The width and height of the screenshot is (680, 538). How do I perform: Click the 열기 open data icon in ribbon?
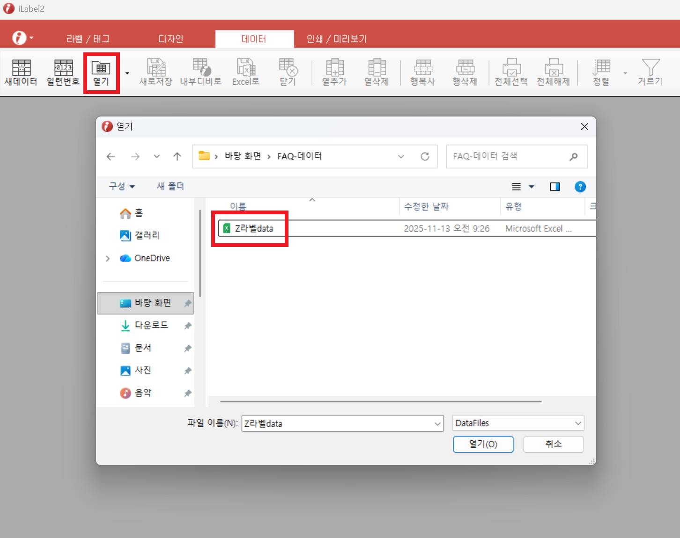101,73
